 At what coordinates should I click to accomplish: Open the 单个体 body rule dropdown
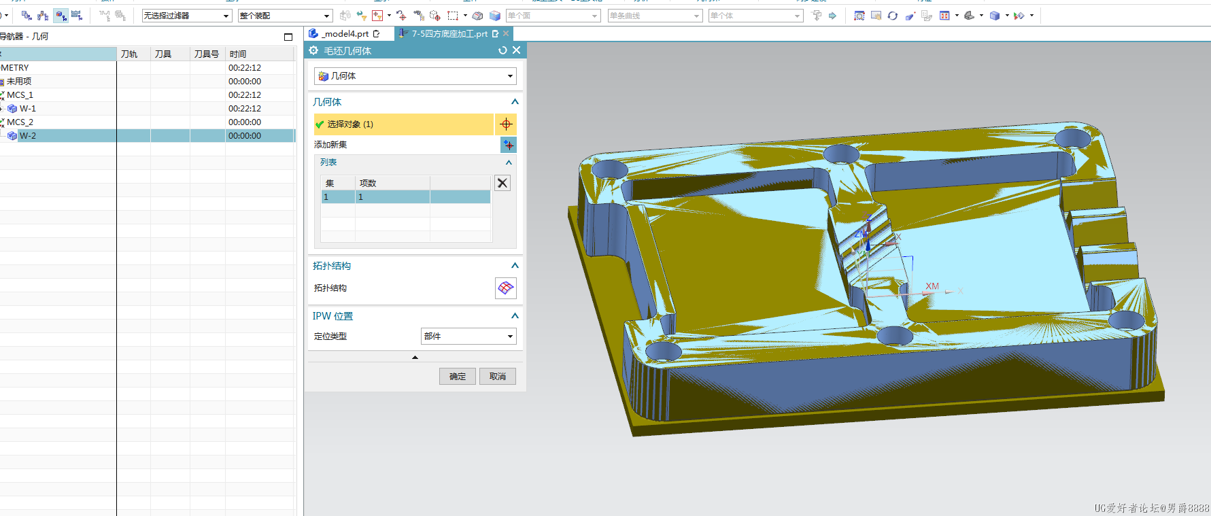tap(755, 16)
